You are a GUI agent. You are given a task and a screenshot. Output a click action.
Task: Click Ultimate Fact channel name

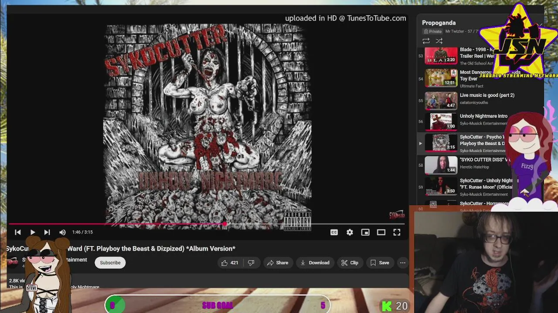coord(471,86)
